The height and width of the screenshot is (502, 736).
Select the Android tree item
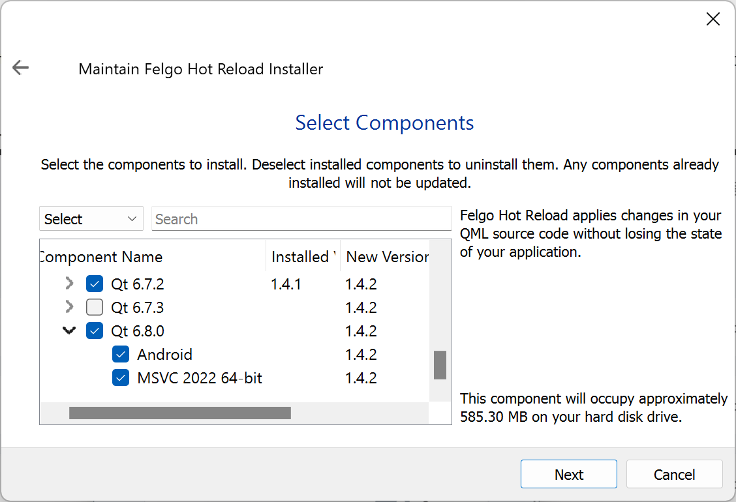164,354
